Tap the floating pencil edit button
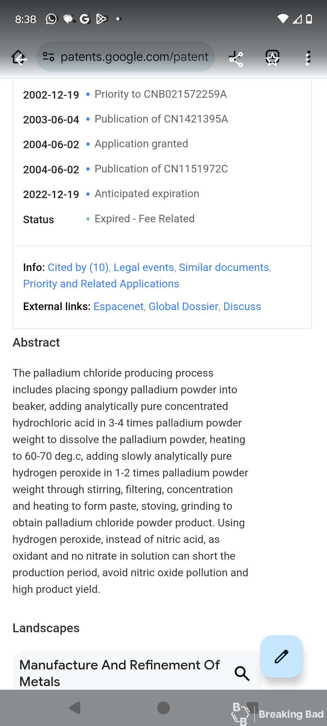This screenshot has height=726, width=327. [x=282, y=656]
